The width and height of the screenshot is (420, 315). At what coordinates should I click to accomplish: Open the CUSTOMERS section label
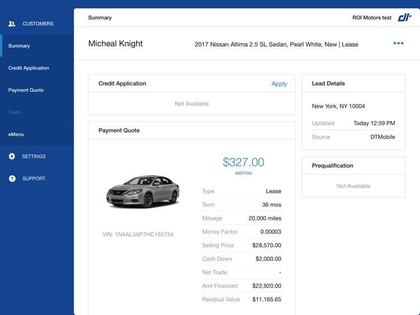[x=38, y=24]
